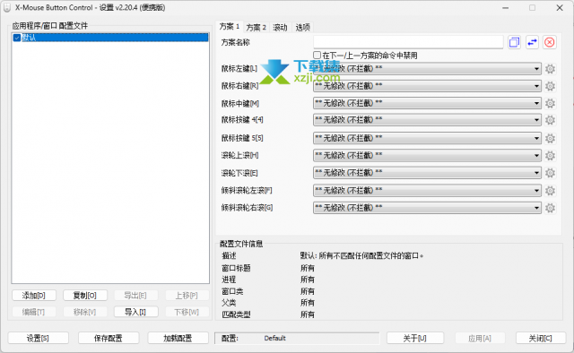The image size is (574, 353).
Task: Click the 编辑[T] button
Action: 34,312
